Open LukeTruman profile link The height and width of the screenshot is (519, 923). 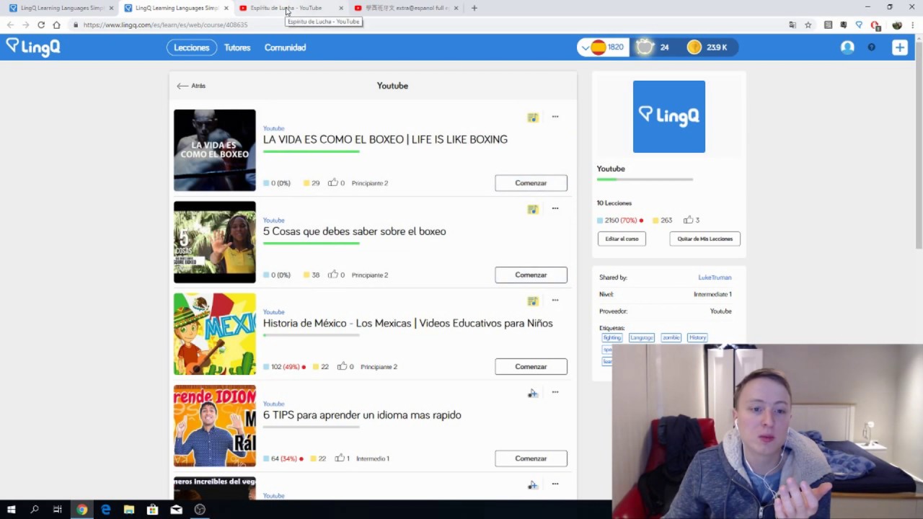tap(715, 278)
